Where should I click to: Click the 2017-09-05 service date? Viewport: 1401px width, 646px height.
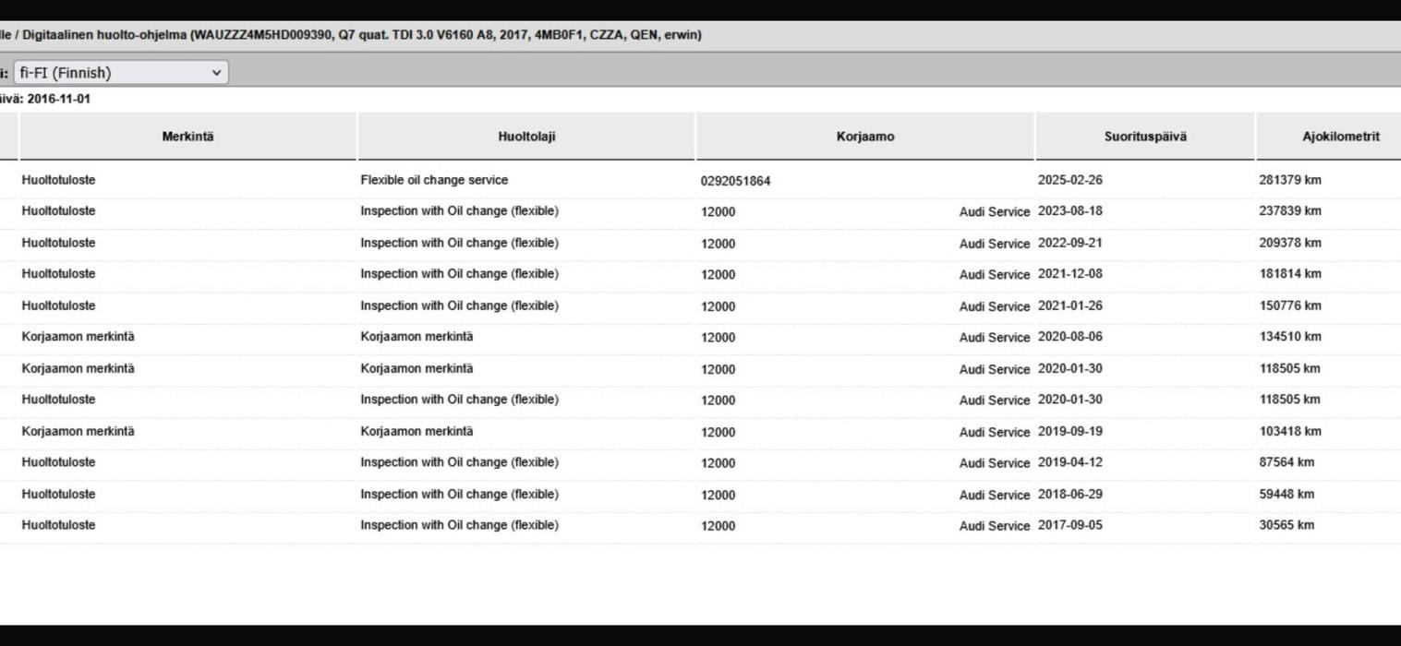click(1069, 525)
